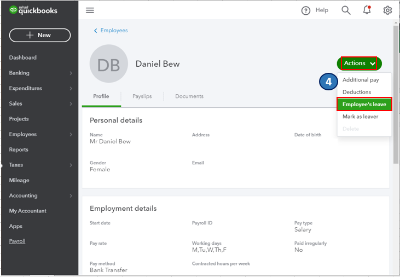This screenshot has height=277, width=400.
Task: Expand the Banking sidebar submenu
Action: (x=71, y=73)
